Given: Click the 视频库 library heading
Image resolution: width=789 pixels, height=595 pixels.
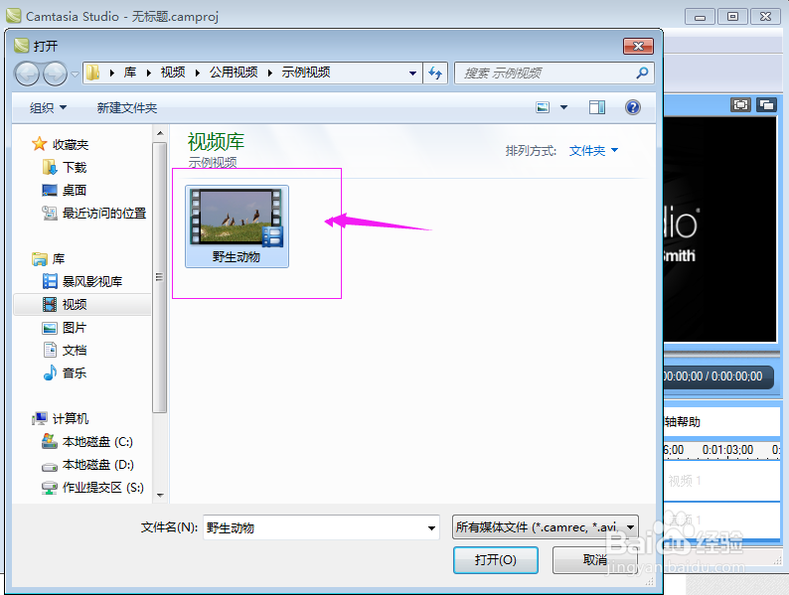Looking at the screenshot, I should (216, 142).
